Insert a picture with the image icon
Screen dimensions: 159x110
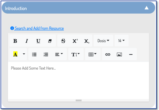[x=119, y=55]
